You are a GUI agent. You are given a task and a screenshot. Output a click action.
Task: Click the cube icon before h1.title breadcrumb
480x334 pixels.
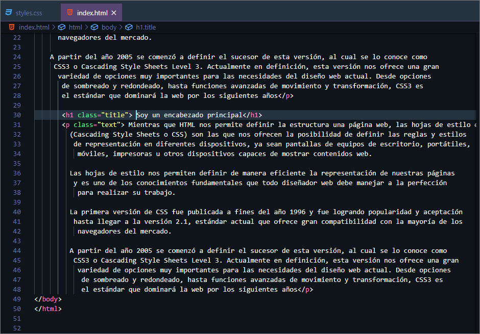pyautogui.click(x=129, y=27)
